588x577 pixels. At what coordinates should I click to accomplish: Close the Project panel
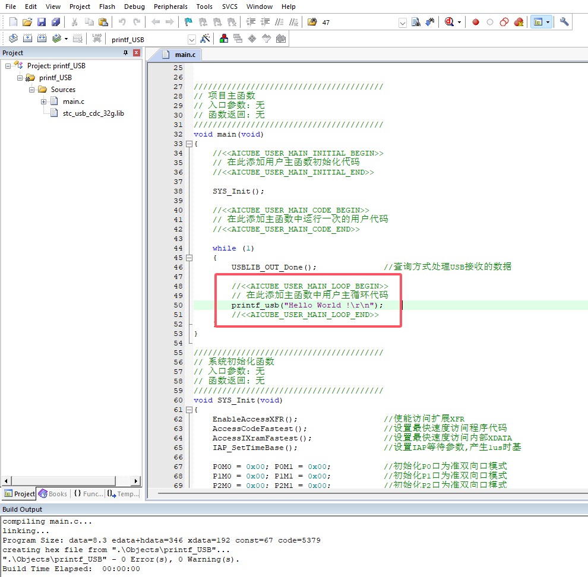pyautogui.click(x=137, y=53)
